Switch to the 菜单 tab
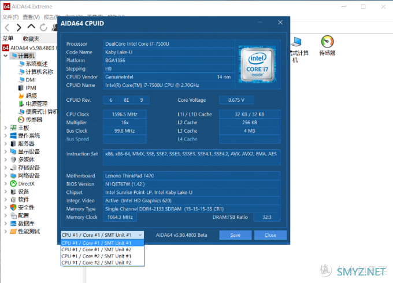This screenshot has height=283, width=393. tap(8, 38)
